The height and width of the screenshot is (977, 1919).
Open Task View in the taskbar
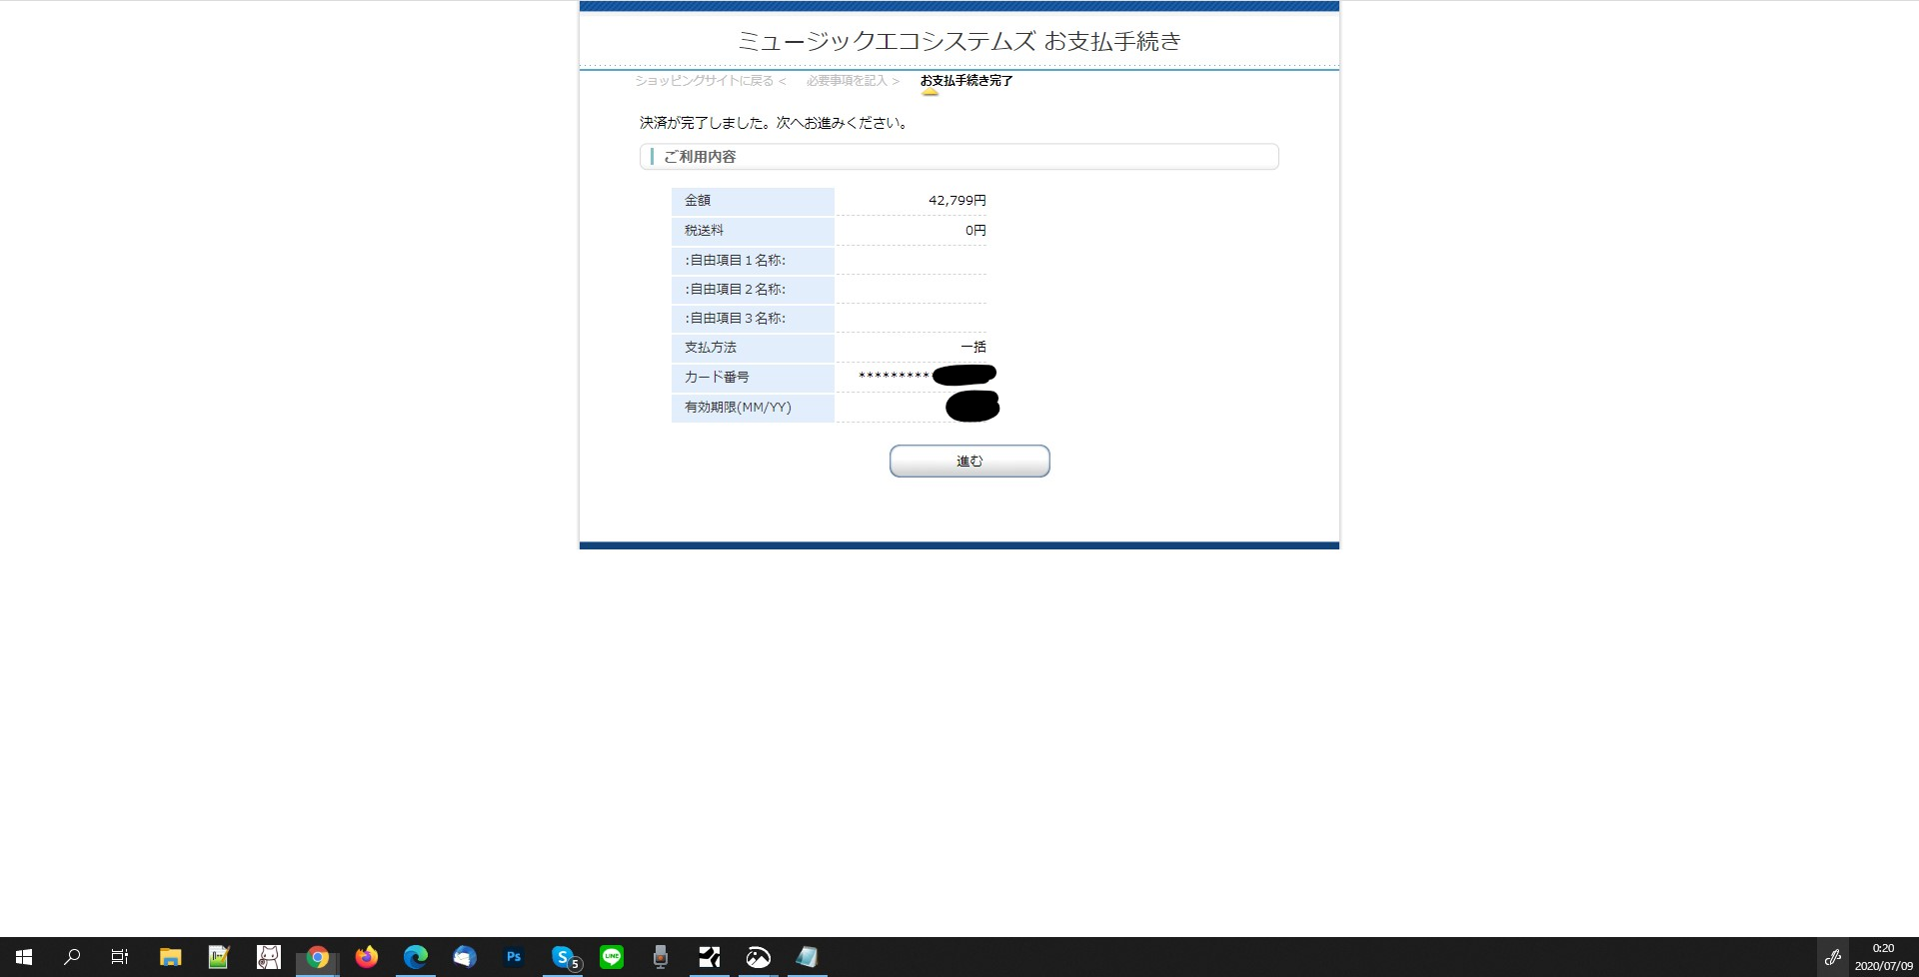coord(120,957)
